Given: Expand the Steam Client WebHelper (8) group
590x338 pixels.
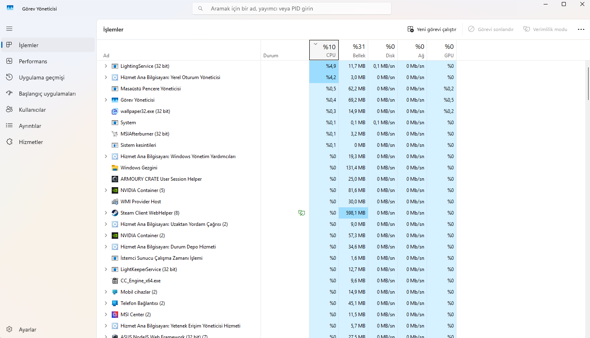Looking at the screenshot, I should pyautogui.click(x=106, y=213).
